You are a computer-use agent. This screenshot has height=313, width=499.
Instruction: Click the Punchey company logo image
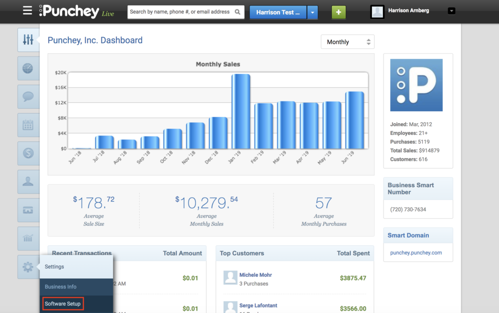click(416, 85)
